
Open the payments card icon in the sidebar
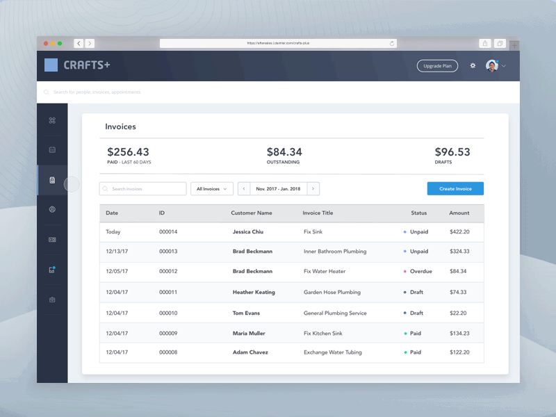(53, 240)
